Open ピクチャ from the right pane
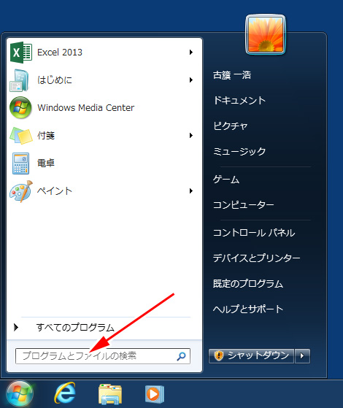Screen dimensions: 343x408 click(x=231, y=126)
